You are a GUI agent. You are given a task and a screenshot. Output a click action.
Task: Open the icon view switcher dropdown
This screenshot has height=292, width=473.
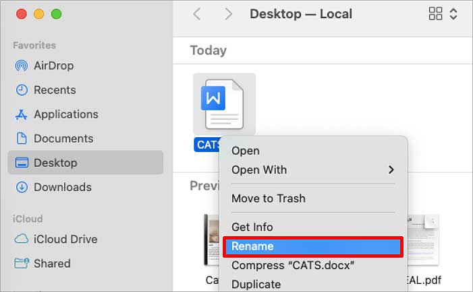(x=443, y=14)
